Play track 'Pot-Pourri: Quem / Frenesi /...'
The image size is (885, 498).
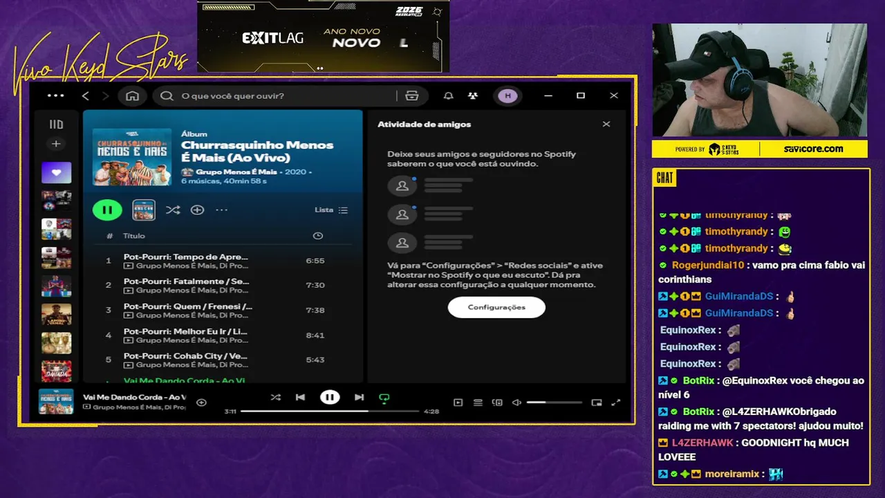click(187, 306)
